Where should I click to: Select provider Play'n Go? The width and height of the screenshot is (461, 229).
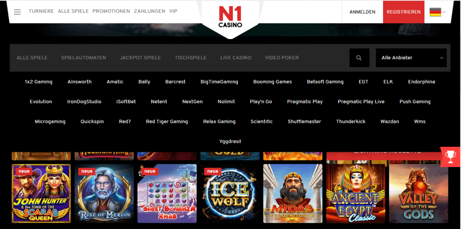pos(261,102)
